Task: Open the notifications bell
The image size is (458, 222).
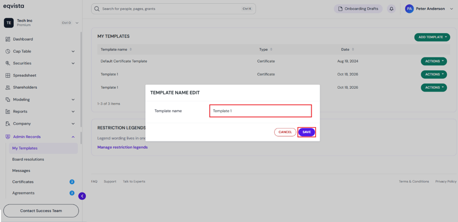Action: coord(391,9)
